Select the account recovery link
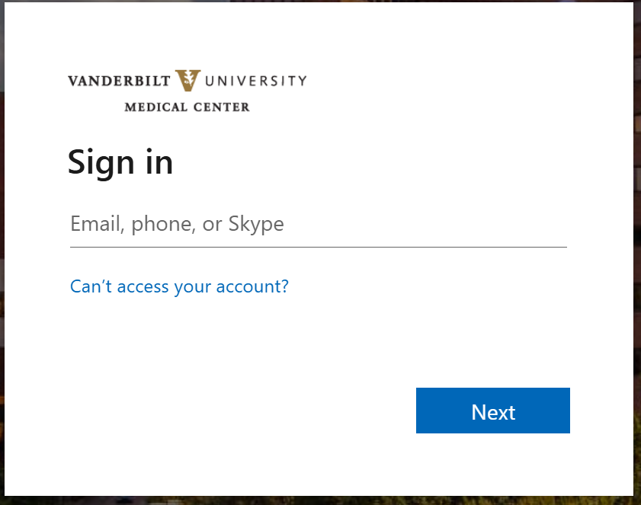 coord(179,286)
